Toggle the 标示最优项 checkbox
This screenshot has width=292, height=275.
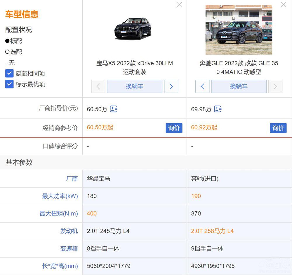tap(9, 84)
